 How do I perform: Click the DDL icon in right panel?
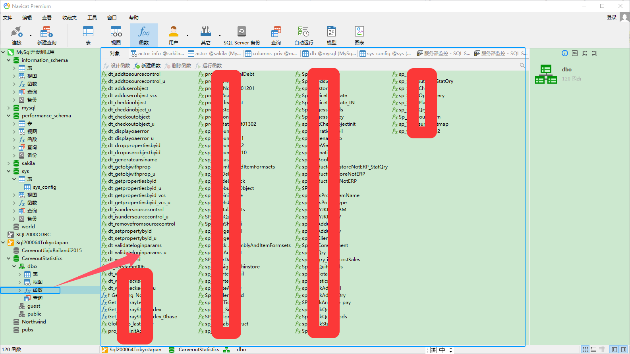pyautogui.click(x=575, y=53)
